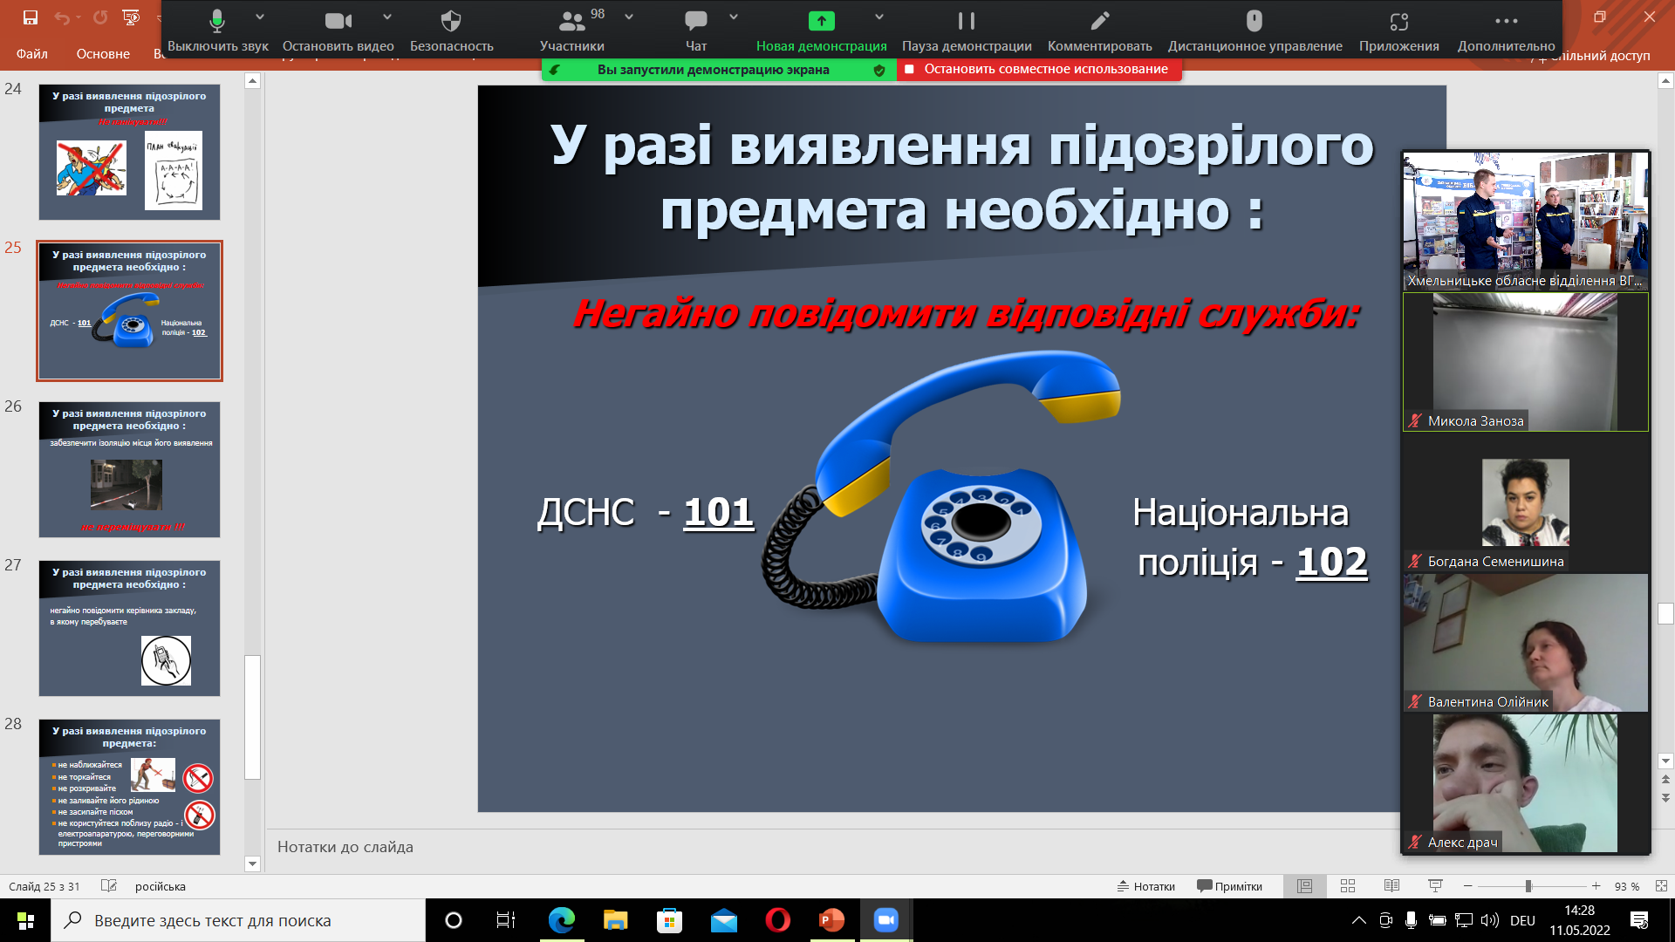Open the Zoom Security shield icon

(451, 22)
